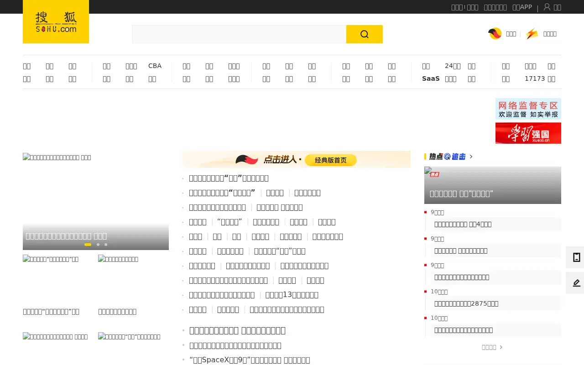Click the orange lightning bolt icon

click(x=532, y=34)
